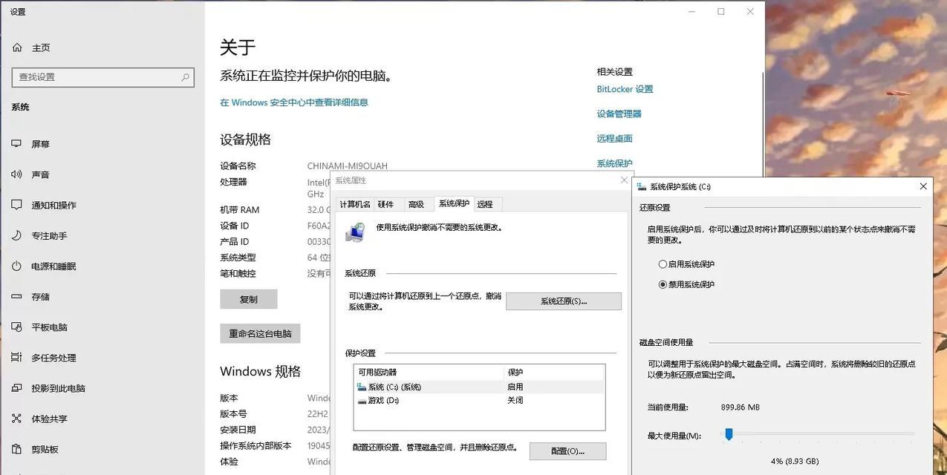Click the 相关设置 heading

[614, 72]
